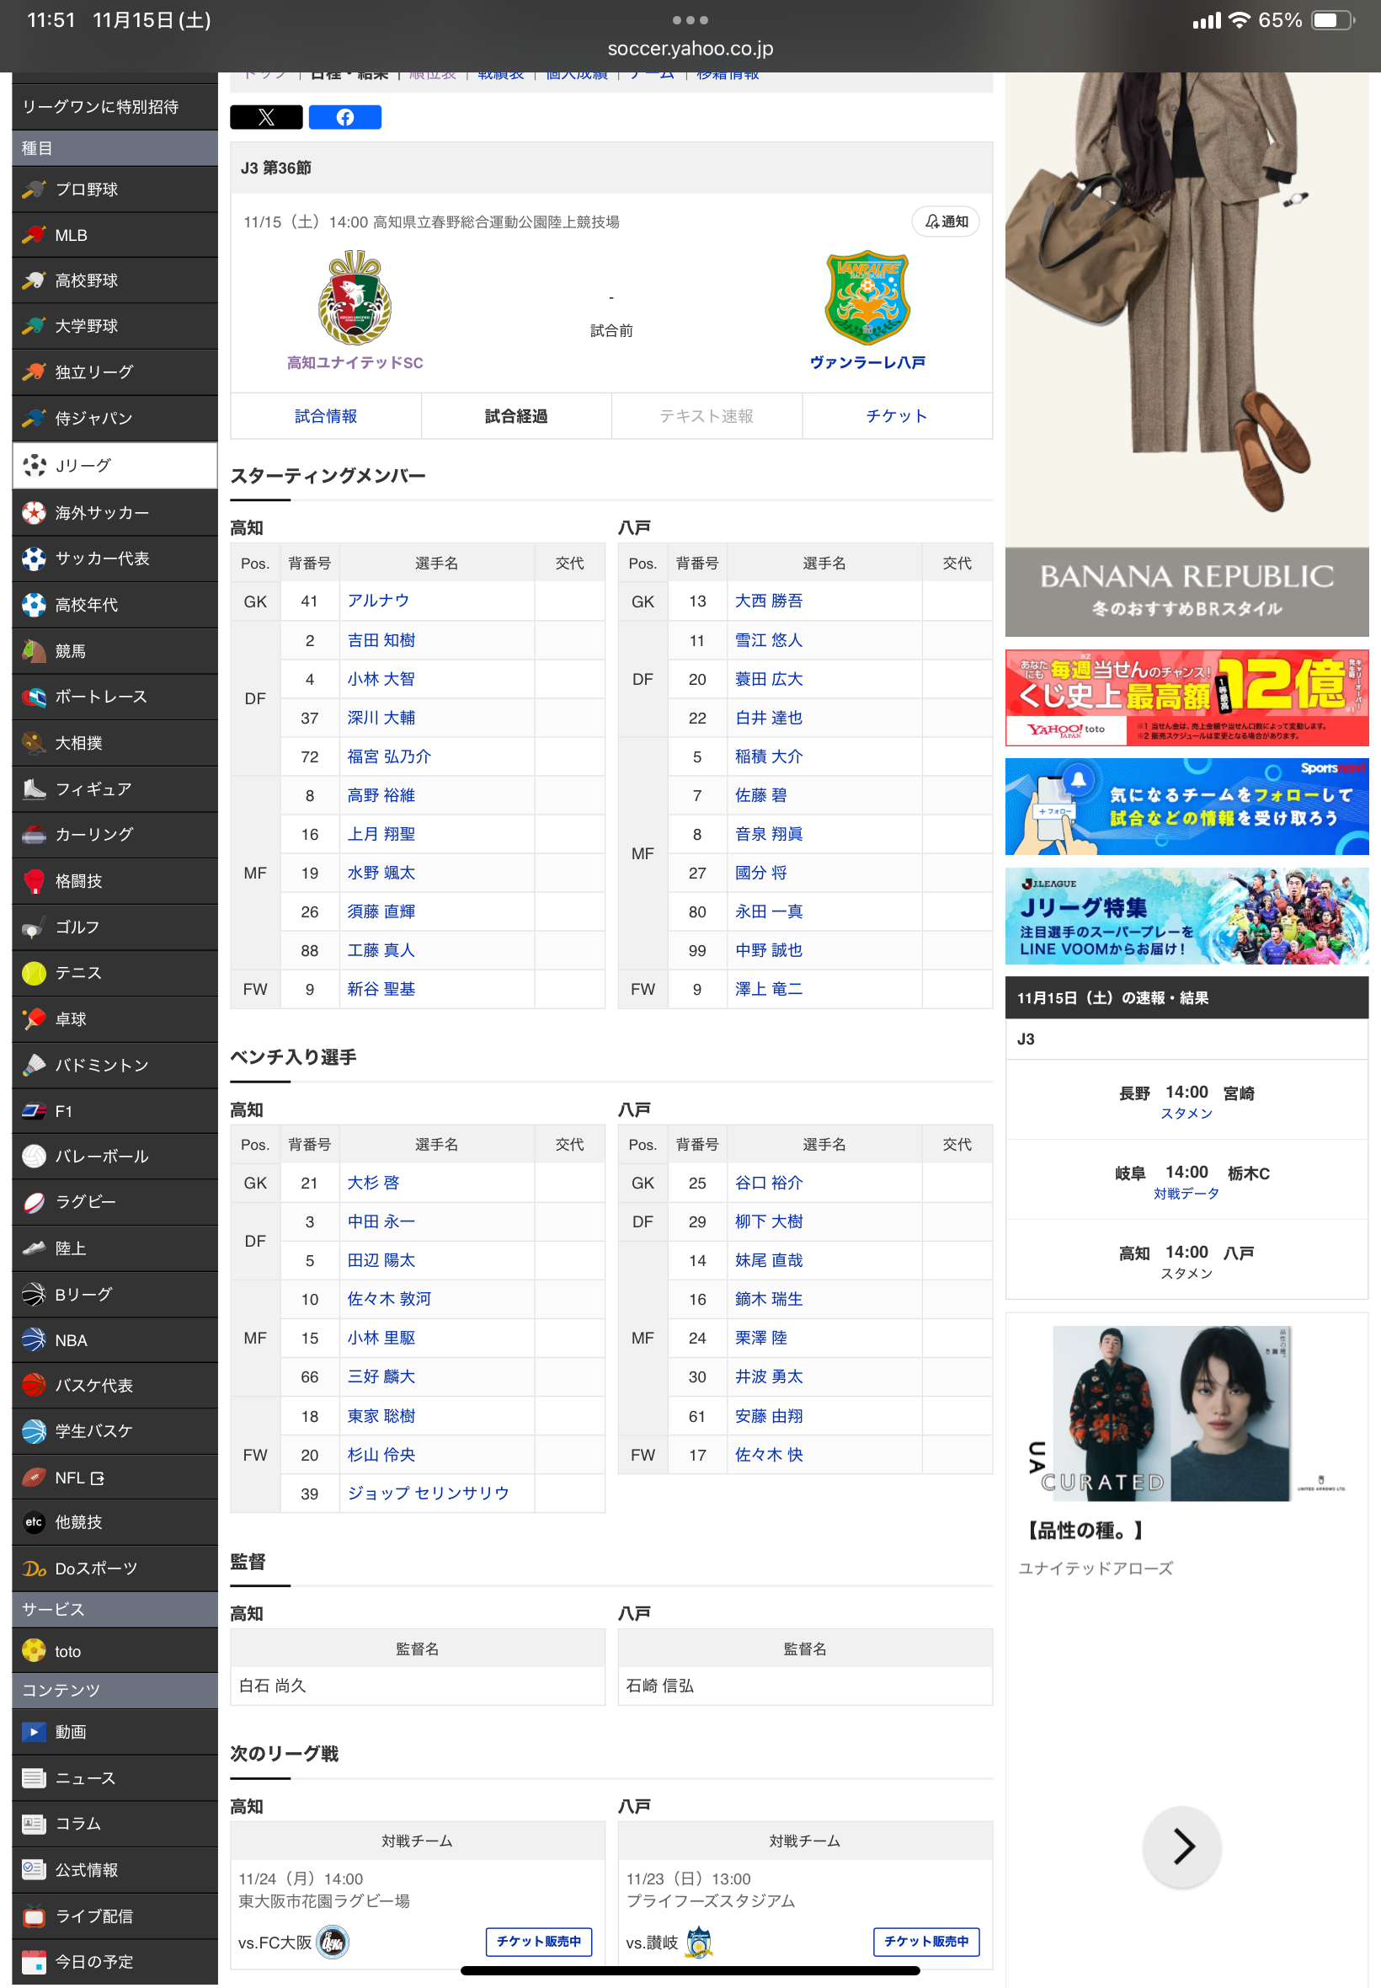
Task: Tap the FC大阪 opponent logo
Action: click(x=333, y=1942)
